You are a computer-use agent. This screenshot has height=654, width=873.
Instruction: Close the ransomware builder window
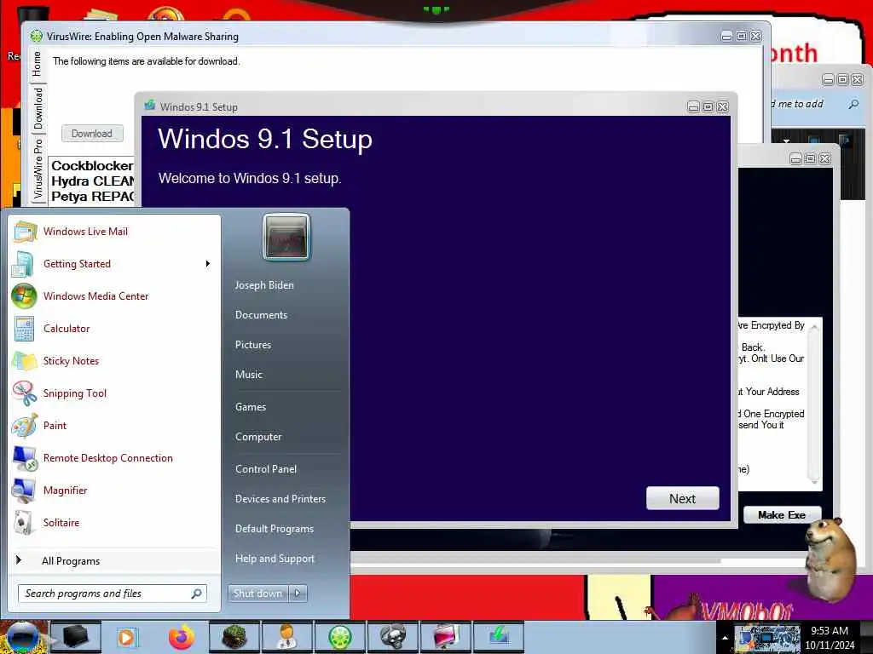825,158
